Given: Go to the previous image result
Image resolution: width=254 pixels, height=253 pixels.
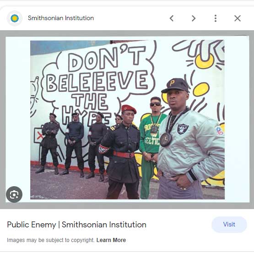Looking at the screenshot, I should click(x=172, y=18).
